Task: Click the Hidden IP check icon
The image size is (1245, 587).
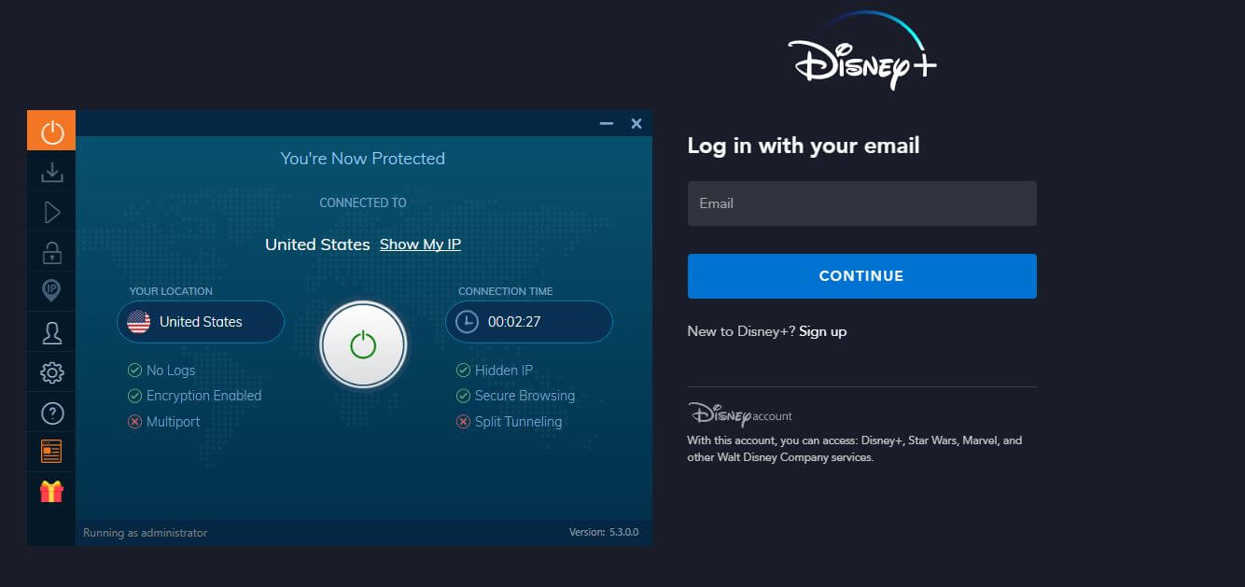Action: click(x=463, y=370)
